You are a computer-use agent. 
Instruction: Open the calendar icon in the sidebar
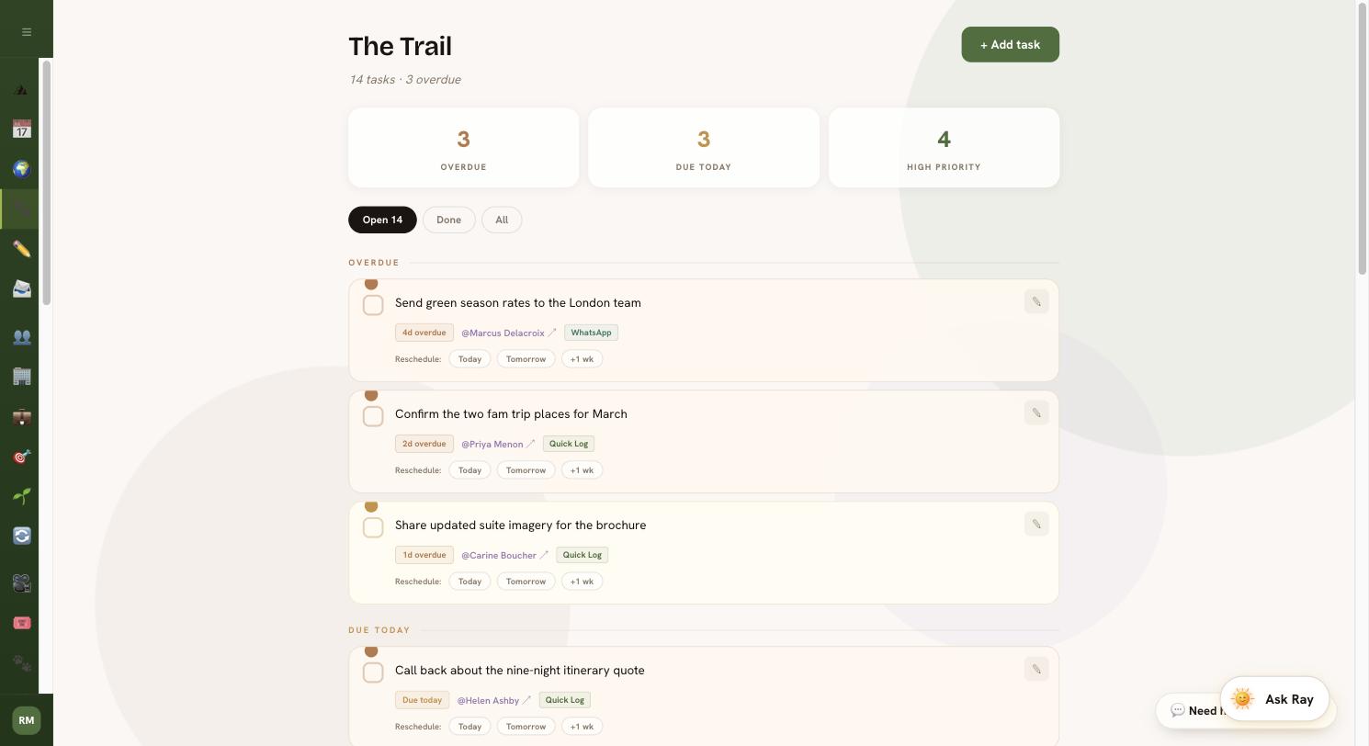pyautogui.click(x=22, y=129)
